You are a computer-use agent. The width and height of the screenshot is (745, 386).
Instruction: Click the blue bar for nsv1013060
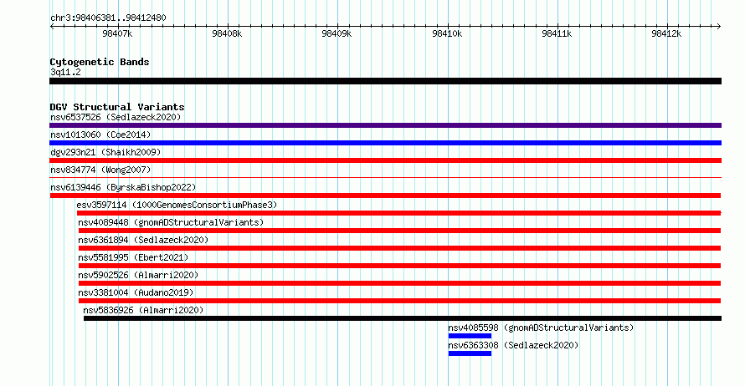[385, 143]
